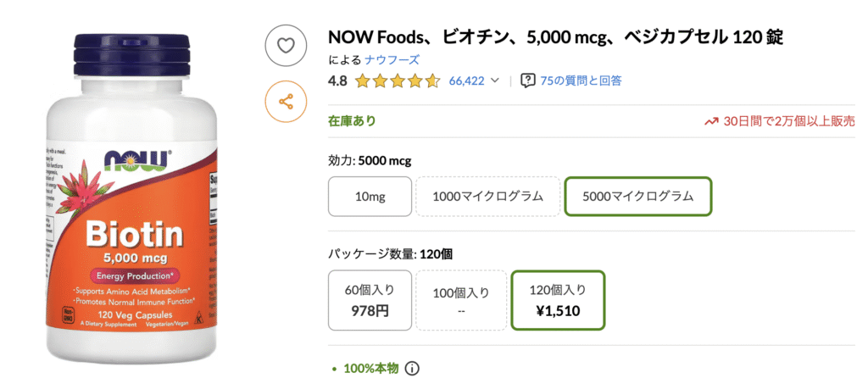This screenshot has height=378, width=868.
Task: Open the 66,422 reviews count link
Action: [x=466, y=81]
